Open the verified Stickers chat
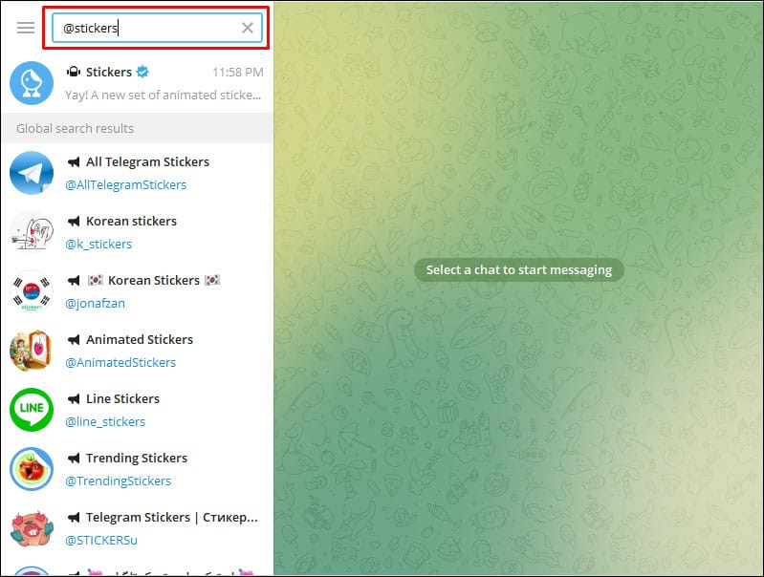Viewport: 764px width, 577px height. point(163,84)
